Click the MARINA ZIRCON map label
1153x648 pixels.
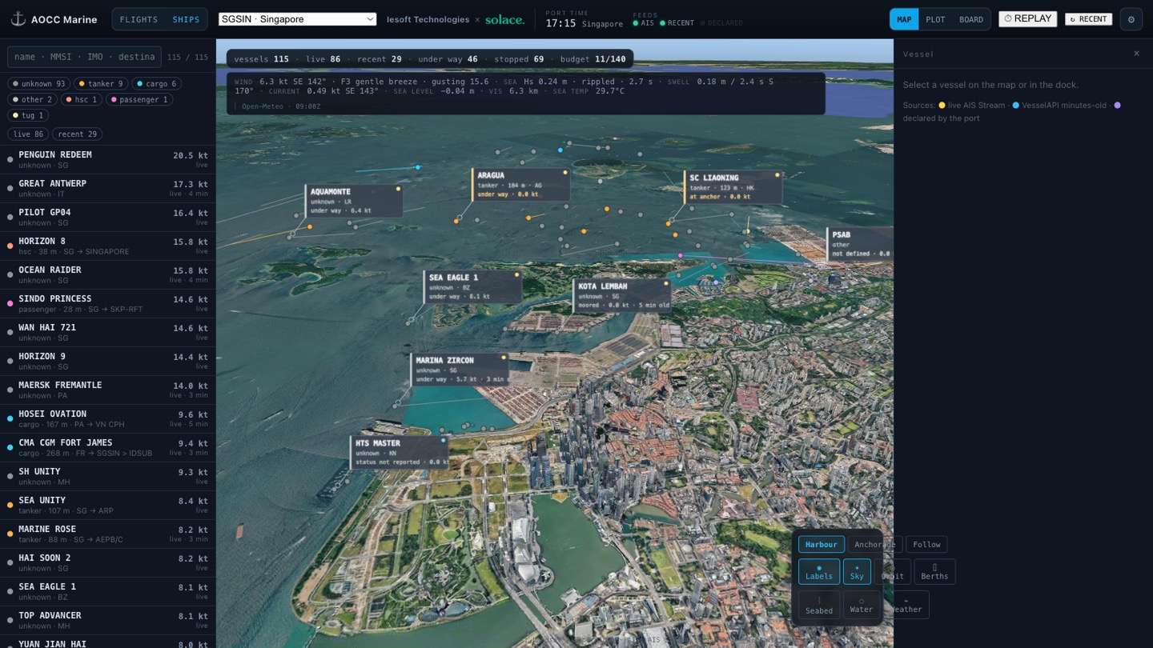point(459,370)
